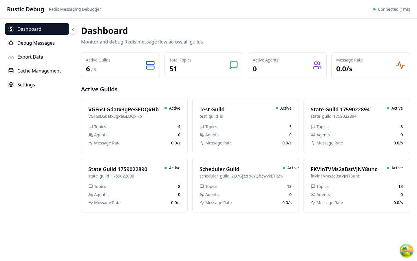Open the State Guild 1759022890 card
The height and width of the screenshot is (261, 417).
(x=134, y=185)
